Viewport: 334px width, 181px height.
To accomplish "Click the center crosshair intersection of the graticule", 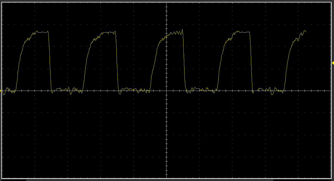I will point(166,91).
